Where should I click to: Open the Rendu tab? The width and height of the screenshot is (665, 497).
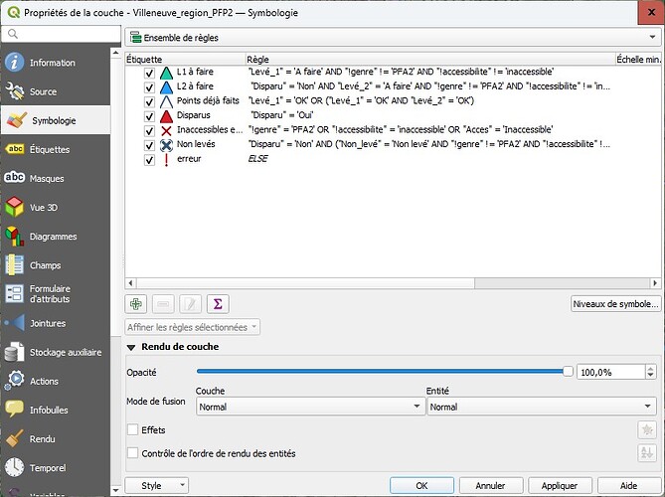56,439
